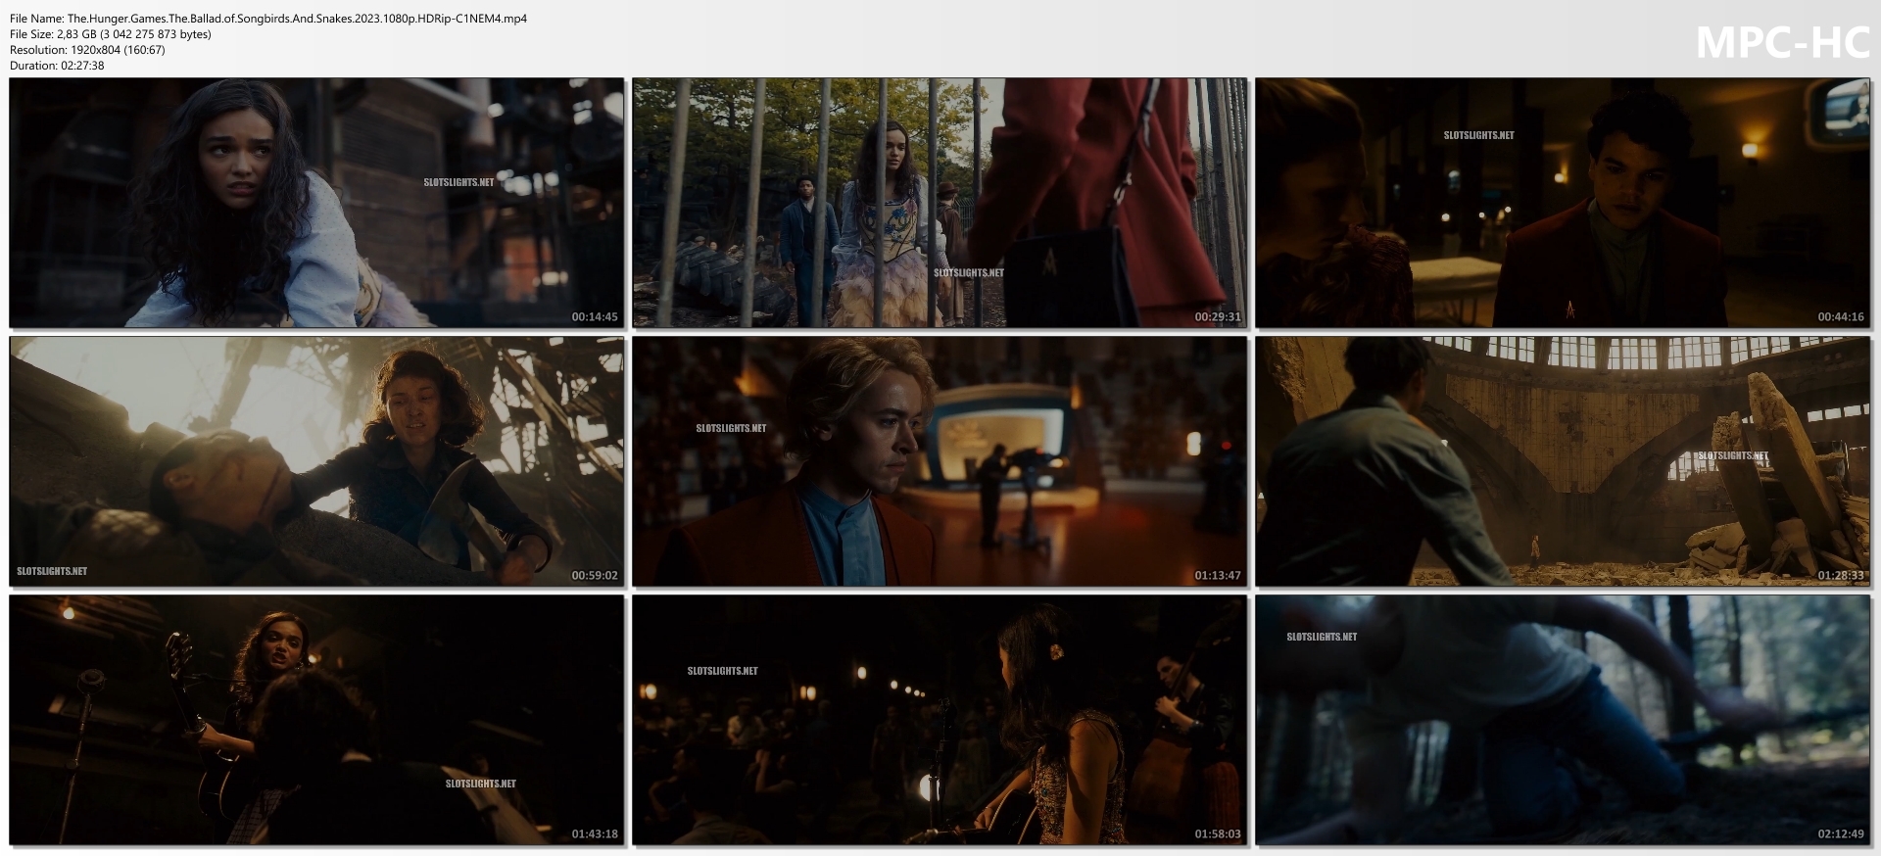Select the 01:58:03 timestamp label
The image size is (1881, 856).
[x=1218, y=834]
